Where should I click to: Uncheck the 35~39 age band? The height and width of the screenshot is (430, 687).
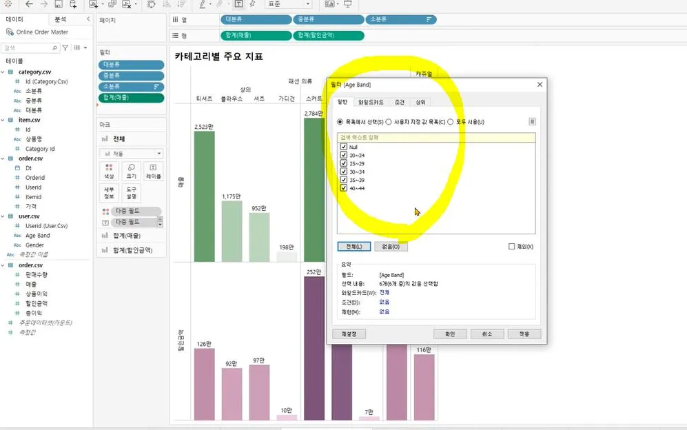343,180
